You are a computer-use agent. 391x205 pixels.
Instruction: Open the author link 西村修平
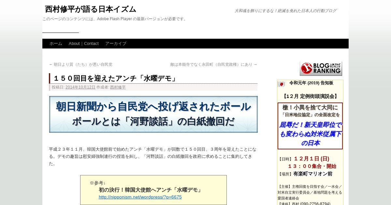point(118,87)
